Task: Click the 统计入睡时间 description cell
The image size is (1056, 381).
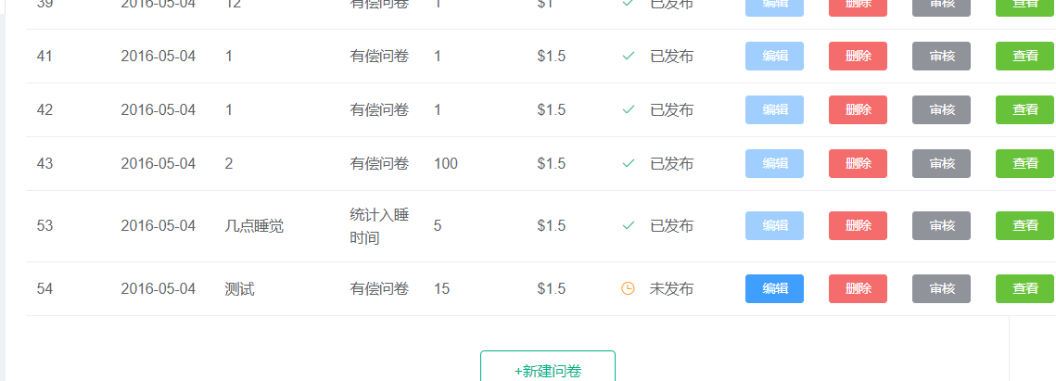Action: pos(379,226)
